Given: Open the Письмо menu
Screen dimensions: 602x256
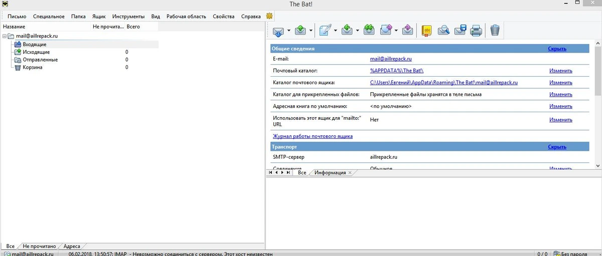Looking at the screenshot, I should (17, 17).
